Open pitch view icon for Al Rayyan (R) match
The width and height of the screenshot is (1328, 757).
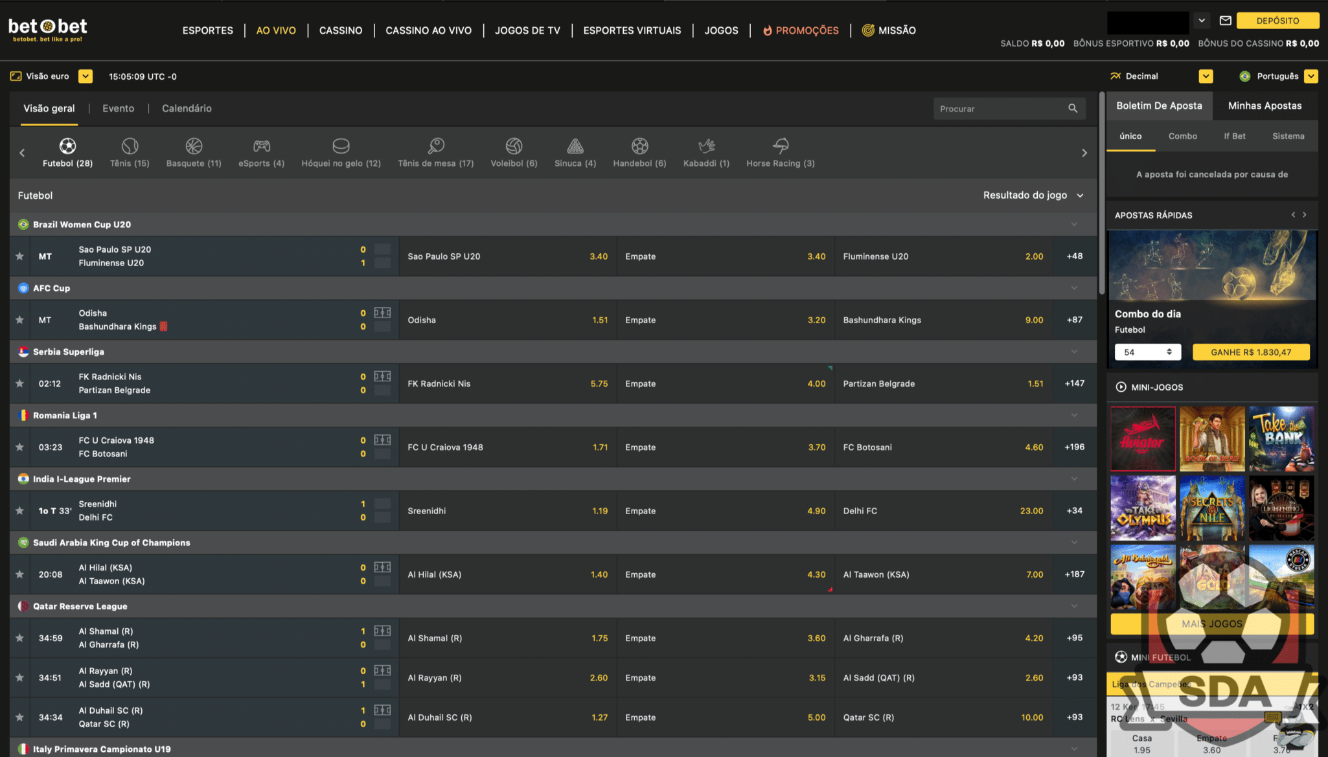[x=382, y=670]
